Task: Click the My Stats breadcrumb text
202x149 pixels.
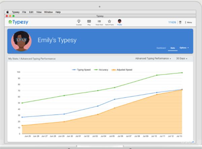Action: tap(13, 59)
